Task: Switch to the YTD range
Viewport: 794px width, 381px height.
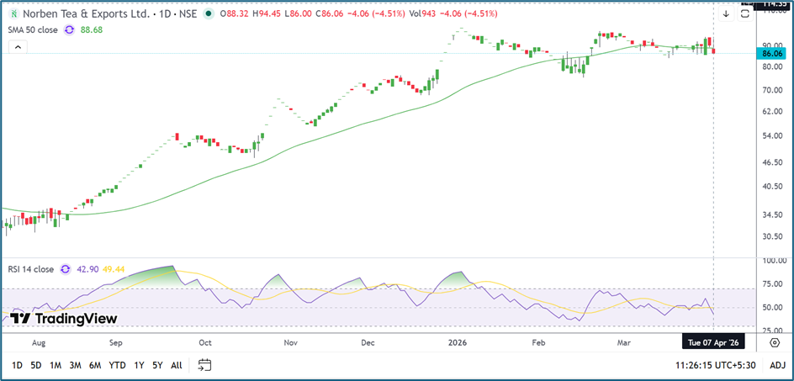Action: tap(118, 365)
